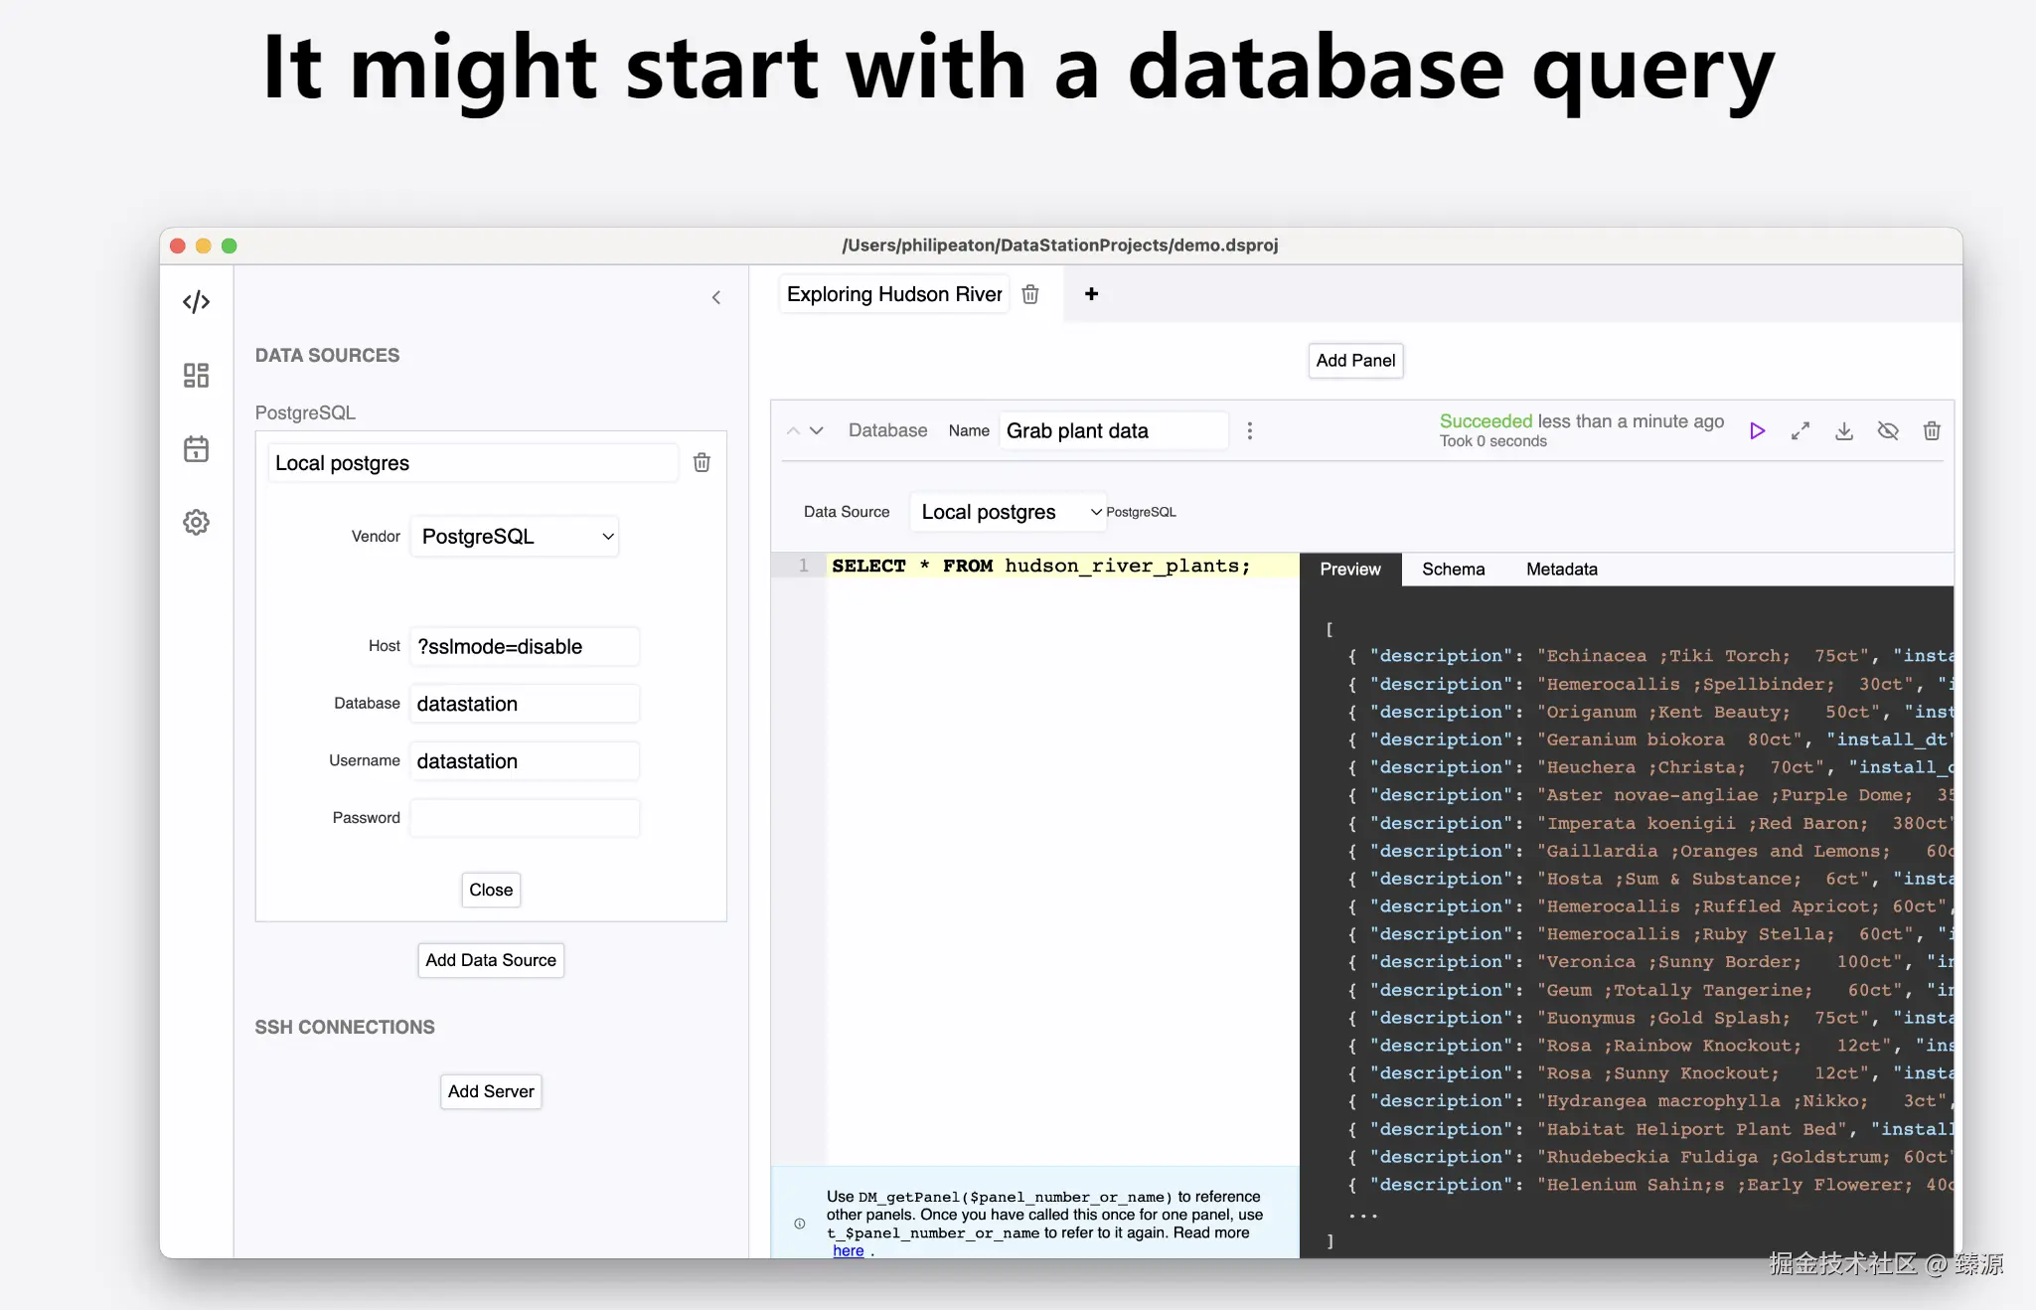Open the settings gear sidebar icon
Viewport: 2036px width, 1310px height.
coord(196,523)
